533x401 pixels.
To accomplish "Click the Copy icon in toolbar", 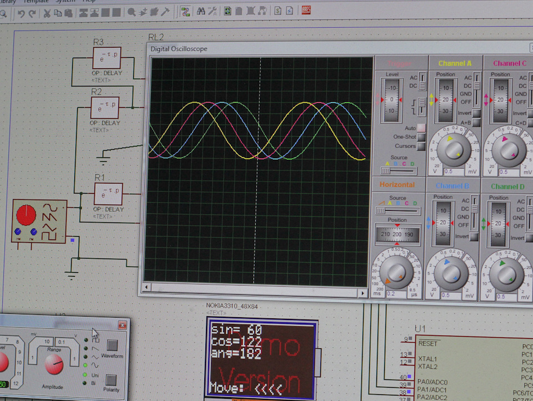I will pyautogui.click(x=58, y=13).
